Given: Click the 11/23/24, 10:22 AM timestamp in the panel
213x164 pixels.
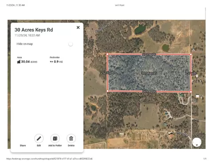Looking at the screenshot, I should (27, 35).
